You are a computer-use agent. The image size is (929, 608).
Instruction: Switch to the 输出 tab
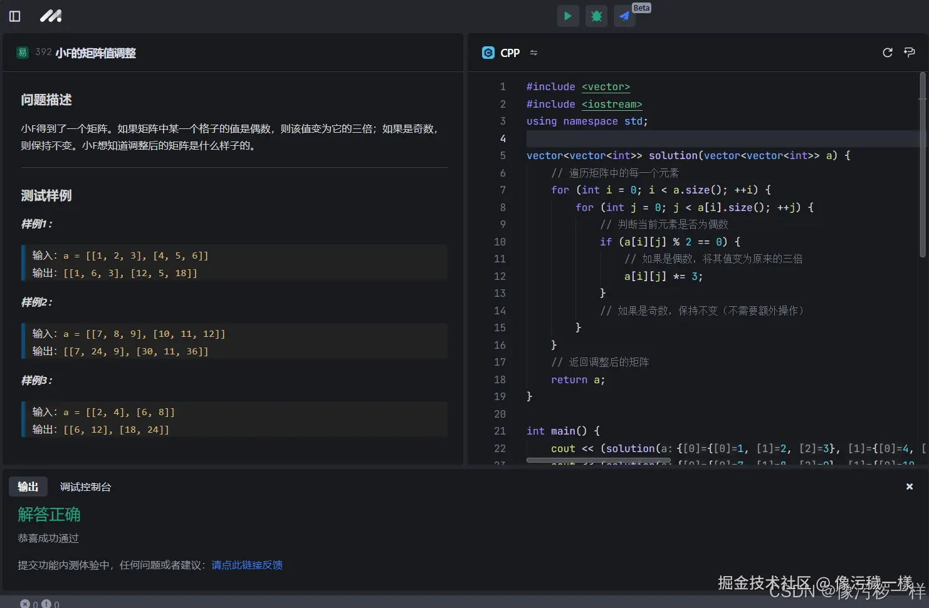(28, 487)
